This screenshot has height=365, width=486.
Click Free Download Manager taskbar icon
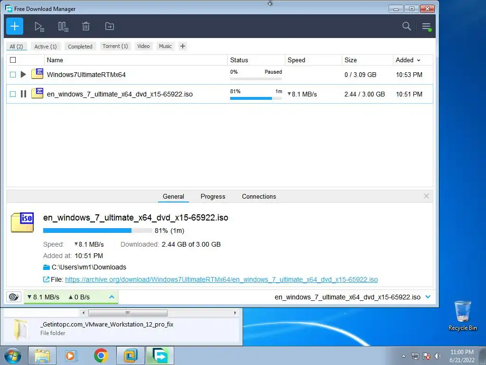[x=159, y=355]
